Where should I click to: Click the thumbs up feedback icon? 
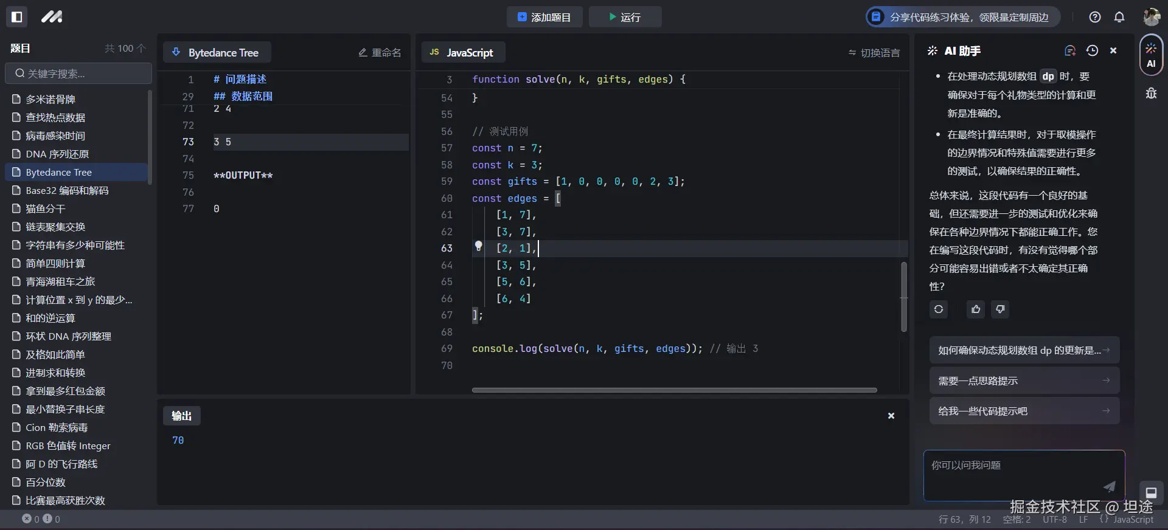click(x=976, y=309)
